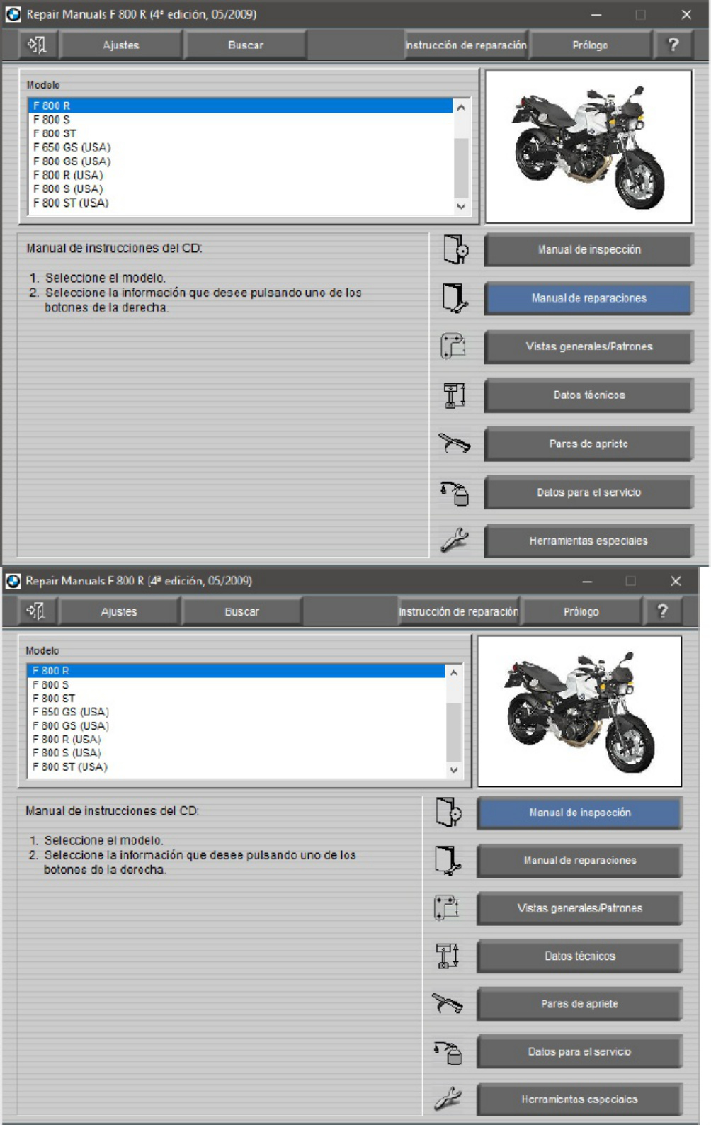Click torque wrench icon in upper window
Screen dimensions: 711x1125
pyautogui.click(x=454, y=443)
